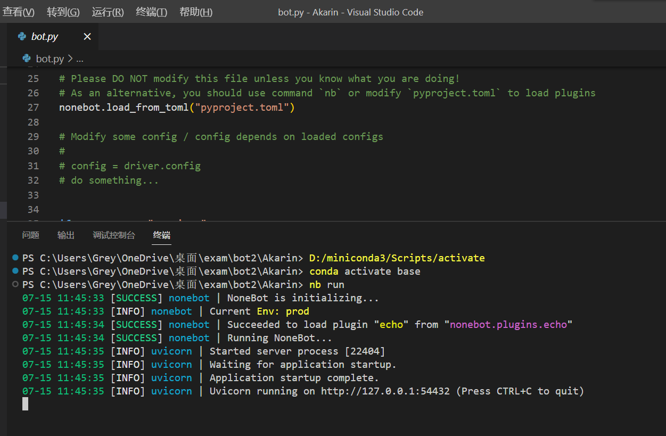666x436 pixels.
Task: Click the command marker beside conda activate base
Action: (15, 271)
